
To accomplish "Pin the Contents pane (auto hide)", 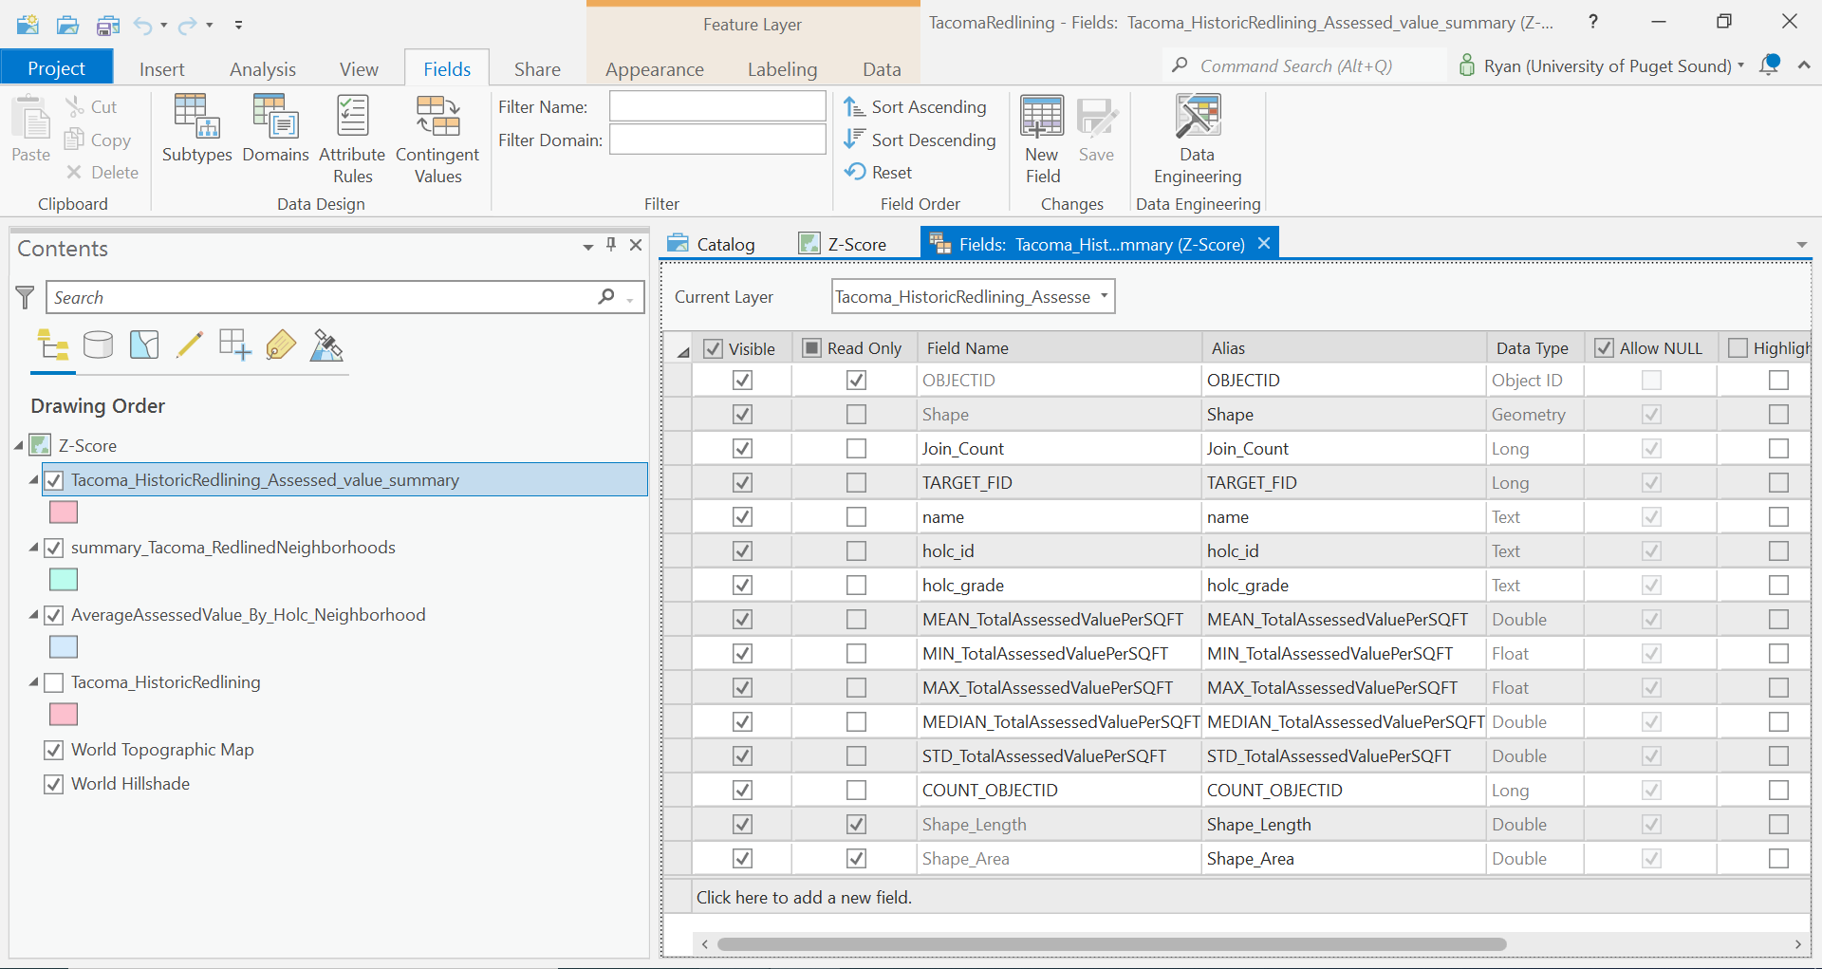I will click(611, 245).
